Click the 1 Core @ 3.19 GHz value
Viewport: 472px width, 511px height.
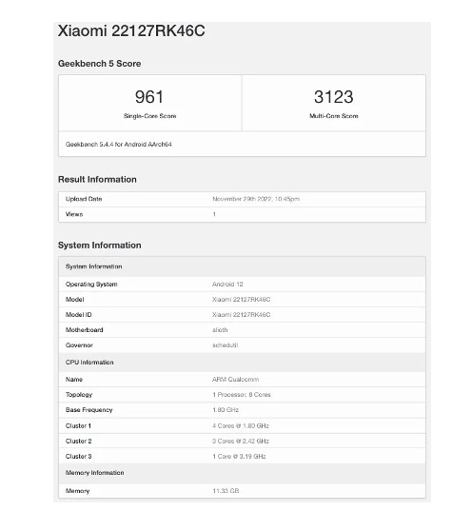(x=239, y=457)
